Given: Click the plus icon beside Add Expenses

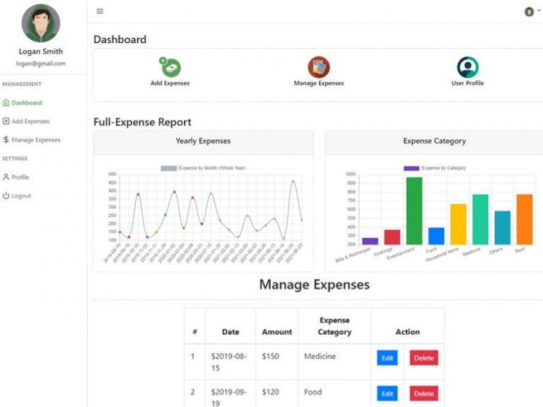Looking at the screenshot, I should 6,122.
